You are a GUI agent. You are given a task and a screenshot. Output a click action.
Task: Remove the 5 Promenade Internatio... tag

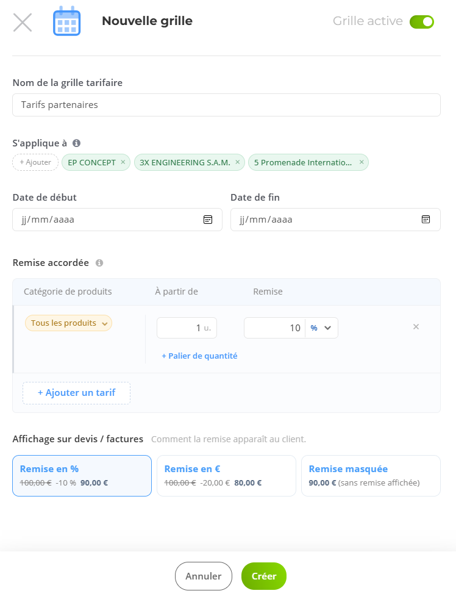[x=362, y=162]
